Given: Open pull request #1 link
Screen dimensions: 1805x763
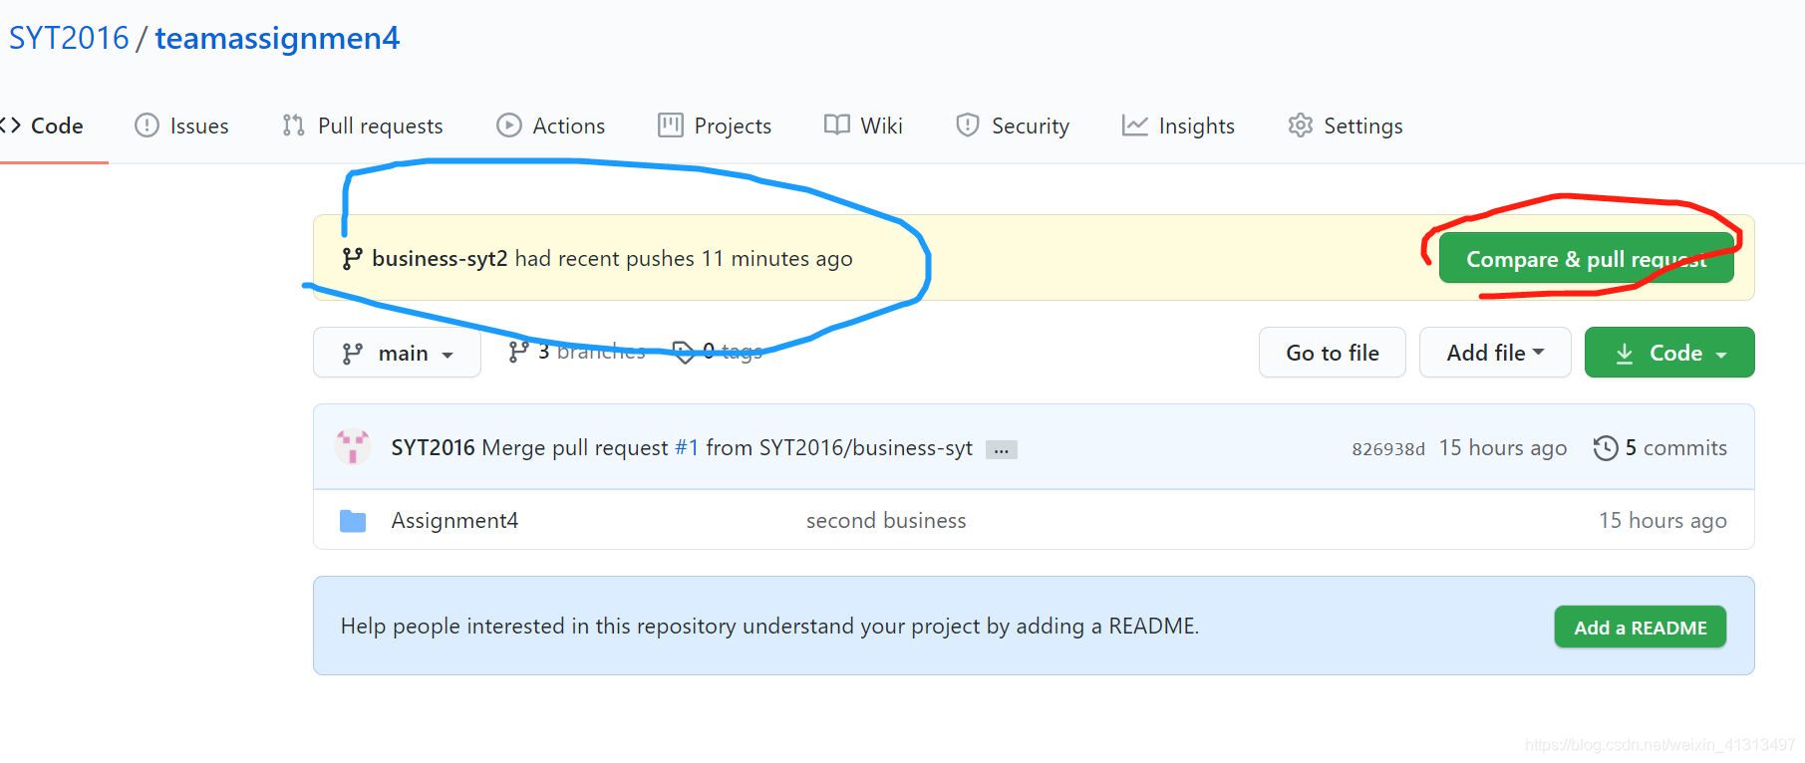Looking at the screenshot, I should click(x=687, y=448).
